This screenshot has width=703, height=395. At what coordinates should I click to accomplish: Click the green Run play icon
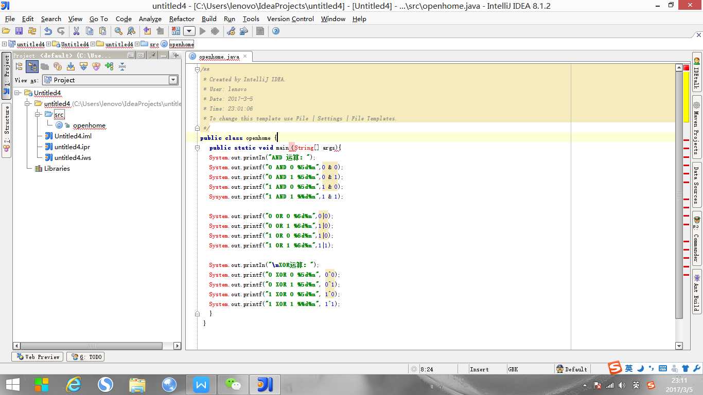tap(202, 31)
